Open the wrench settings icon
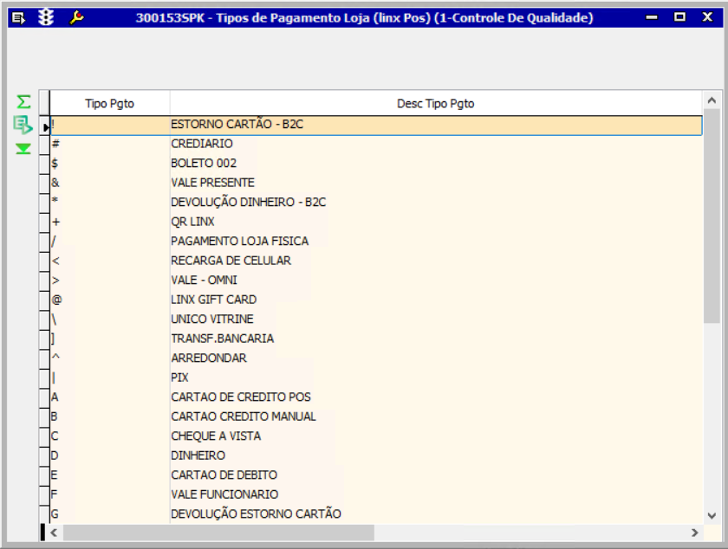This screenshot has width=728, height=549. [x=76, y=17]
